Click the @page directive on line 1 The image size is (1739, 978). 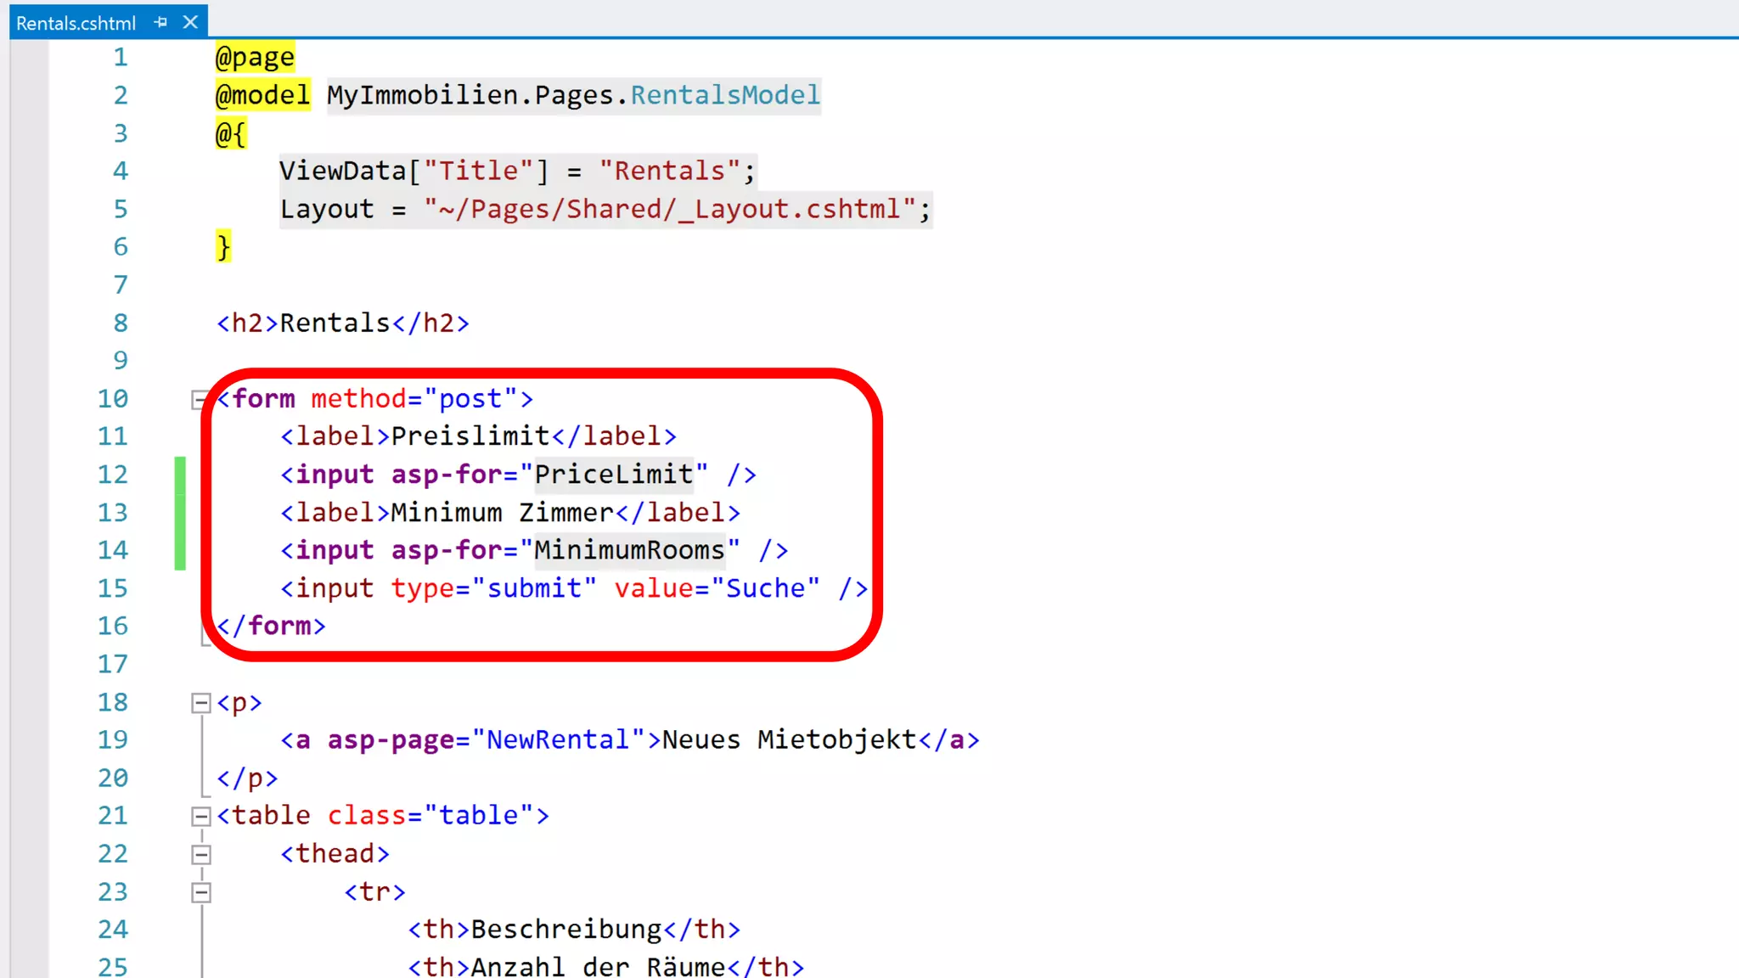(255, 58)
